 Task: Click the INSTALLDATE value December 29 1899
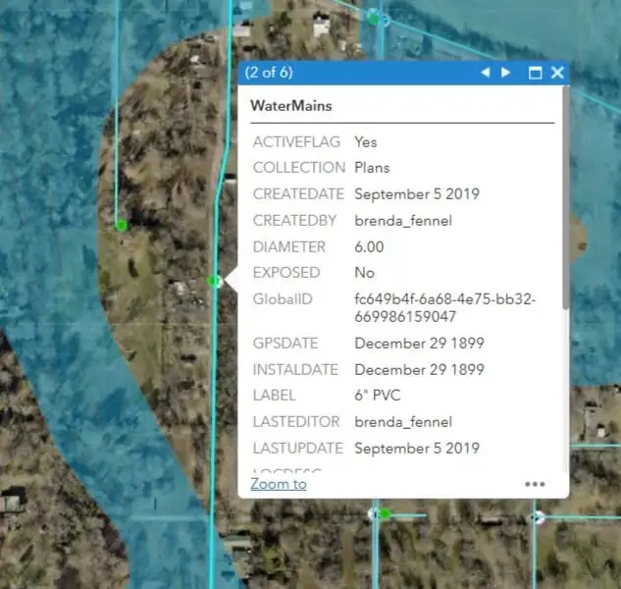pos(419,370)
